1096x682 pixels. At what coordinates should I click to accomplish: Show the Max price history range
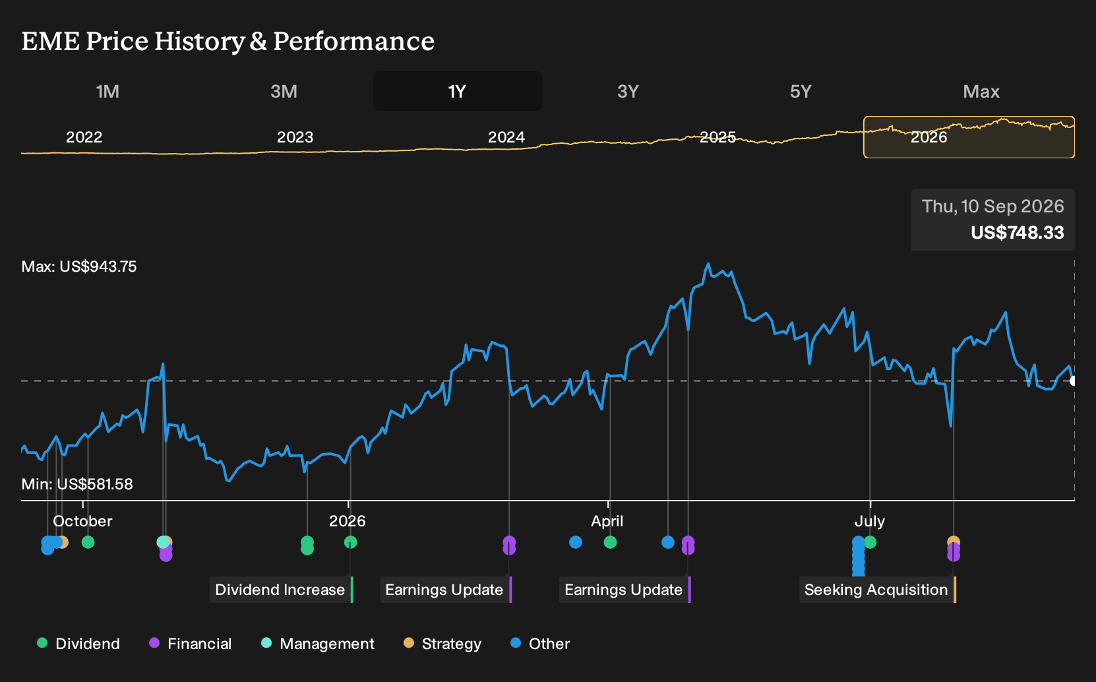981,91
